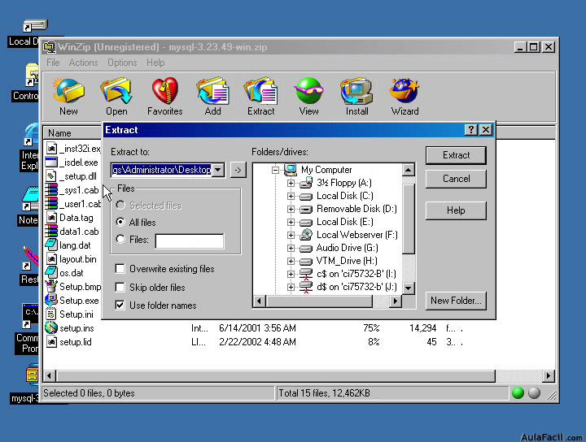Select setup.lid in the file list

(x=76, y=342)
